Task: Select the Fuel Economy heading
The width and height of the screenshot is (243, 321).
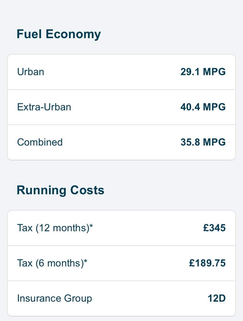Action: click(x=59, y=34)
